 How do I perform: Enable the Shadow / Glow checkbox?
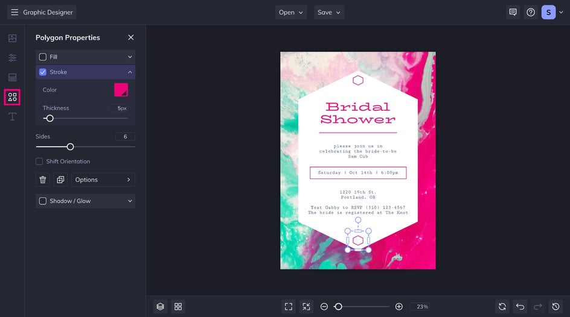pos(42,201)
